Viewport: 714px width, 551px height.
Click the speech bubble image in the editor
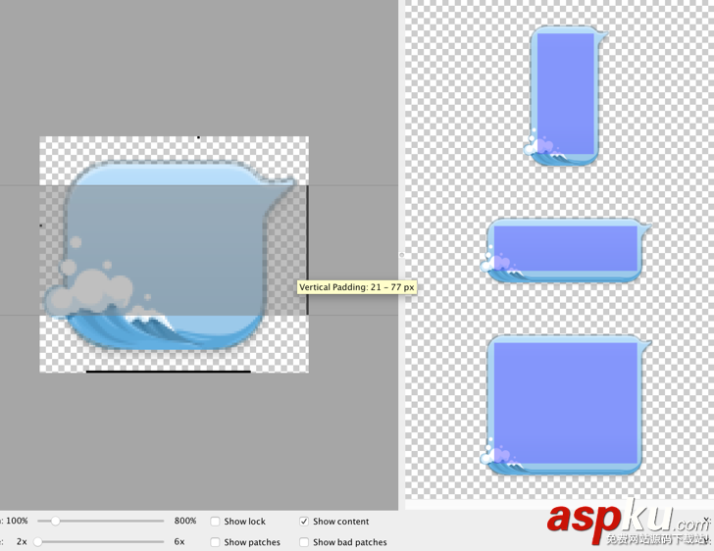[169, 255]
